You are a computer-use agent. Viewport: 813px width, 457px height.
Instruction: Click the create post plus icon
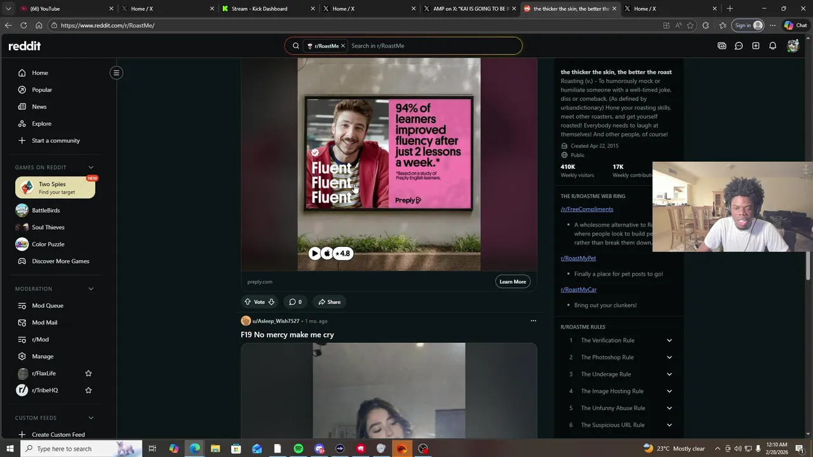[756, 46]
